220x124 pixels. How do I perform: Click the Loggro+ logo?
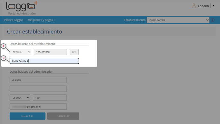coord(22,8)
